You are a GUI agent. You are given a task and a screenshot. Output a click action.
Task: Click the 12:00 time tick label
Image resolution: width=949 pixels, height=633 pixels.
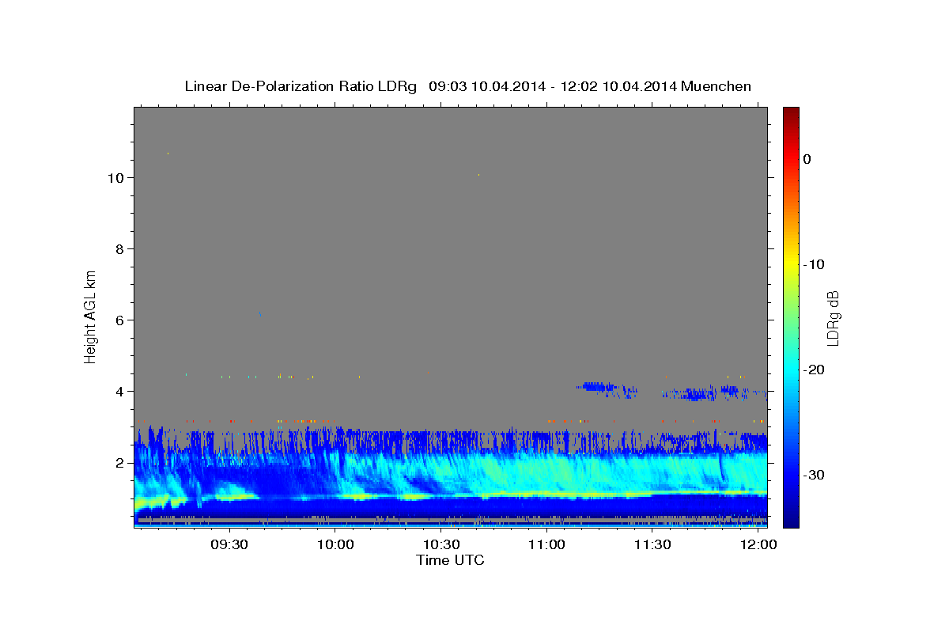coord(759,545)
